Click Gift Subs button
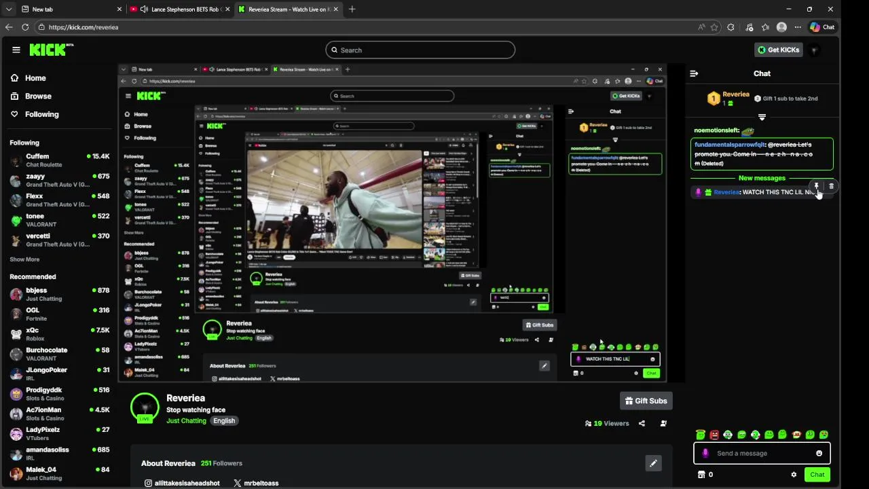 pyautogui.click(x=646, y=401)
